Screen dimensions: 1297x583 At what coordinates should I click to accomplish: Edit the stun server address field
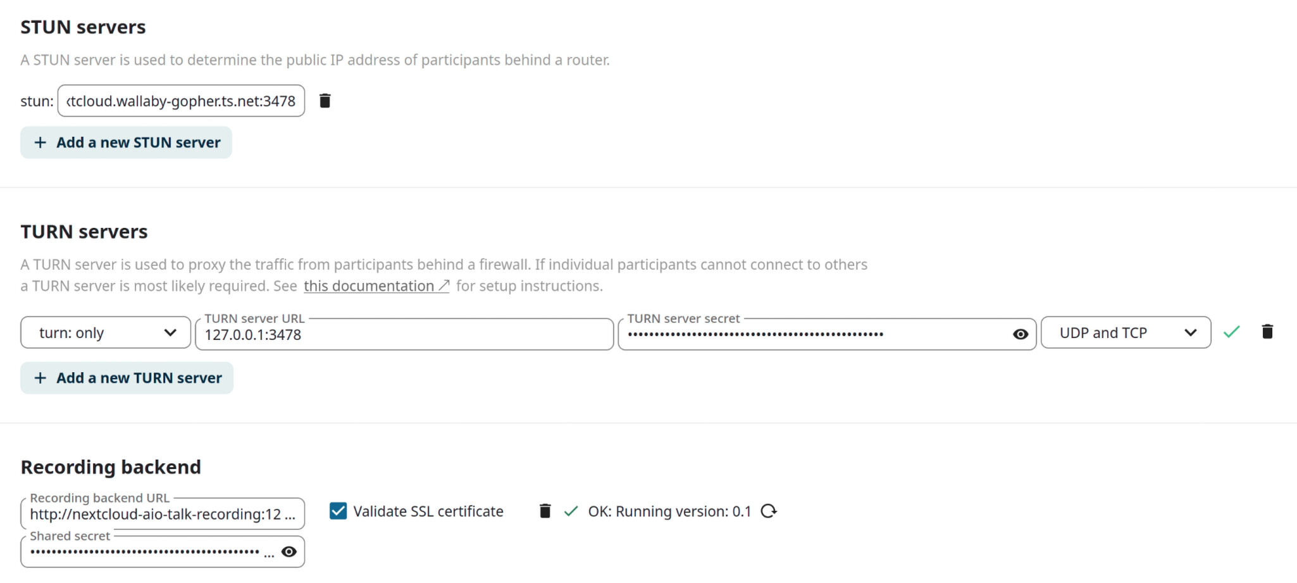pyautogui.click(x=181, y=101)
